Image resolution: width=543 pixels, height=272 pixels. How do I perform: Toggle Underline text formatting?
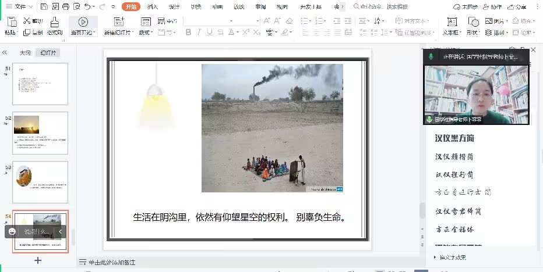point(209,33)
